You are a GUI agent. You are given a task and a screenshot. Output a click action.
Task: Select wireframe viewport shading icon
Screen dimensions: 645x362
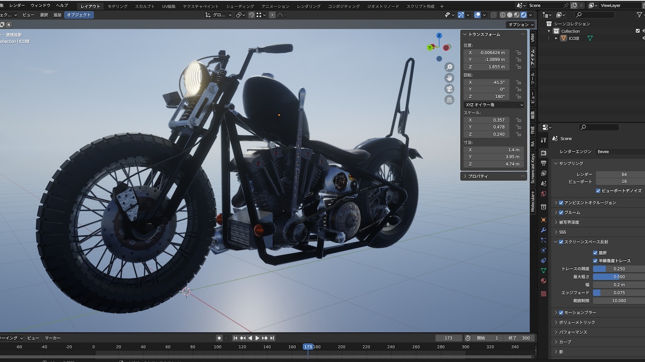point(503,15)
